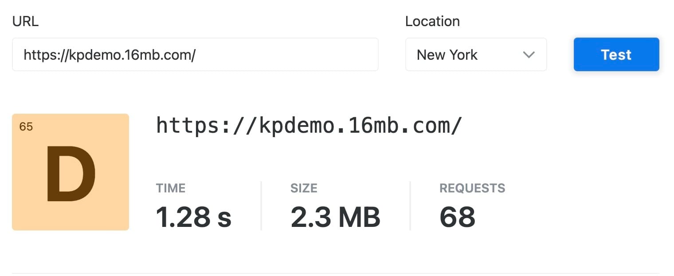The image size is (674, 276).
Task: Click the URL field label
Action: 25,21
